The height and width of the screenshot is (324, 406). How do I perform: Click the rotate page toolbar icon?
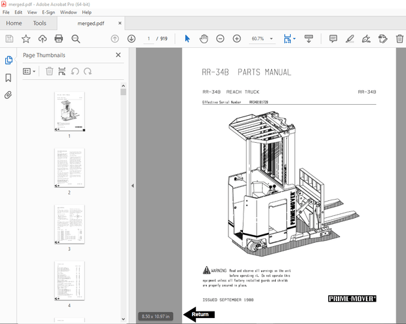click(382, 39)
